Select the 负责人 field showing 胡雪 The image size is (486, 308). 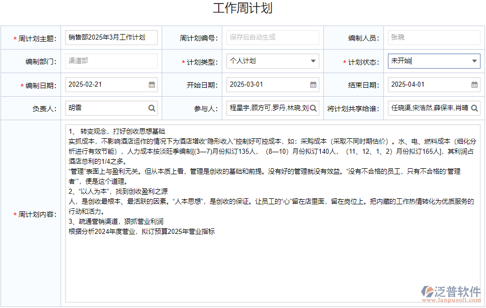105,108
